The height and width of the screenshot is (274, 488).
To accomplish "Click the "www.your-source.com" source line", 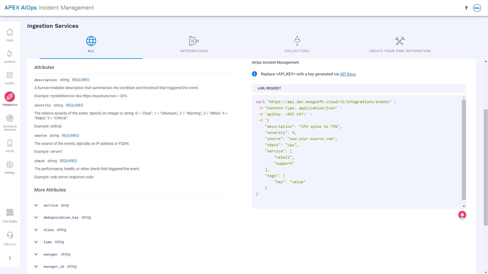I will (301, 139).
